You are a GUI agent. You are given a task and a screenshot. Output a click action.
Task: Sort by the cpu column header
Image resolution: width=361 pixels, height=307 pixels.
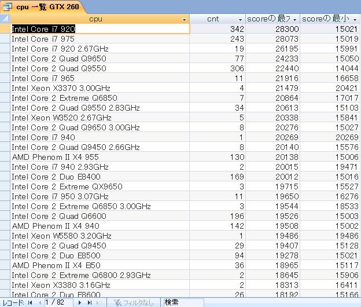coord(95,19)
